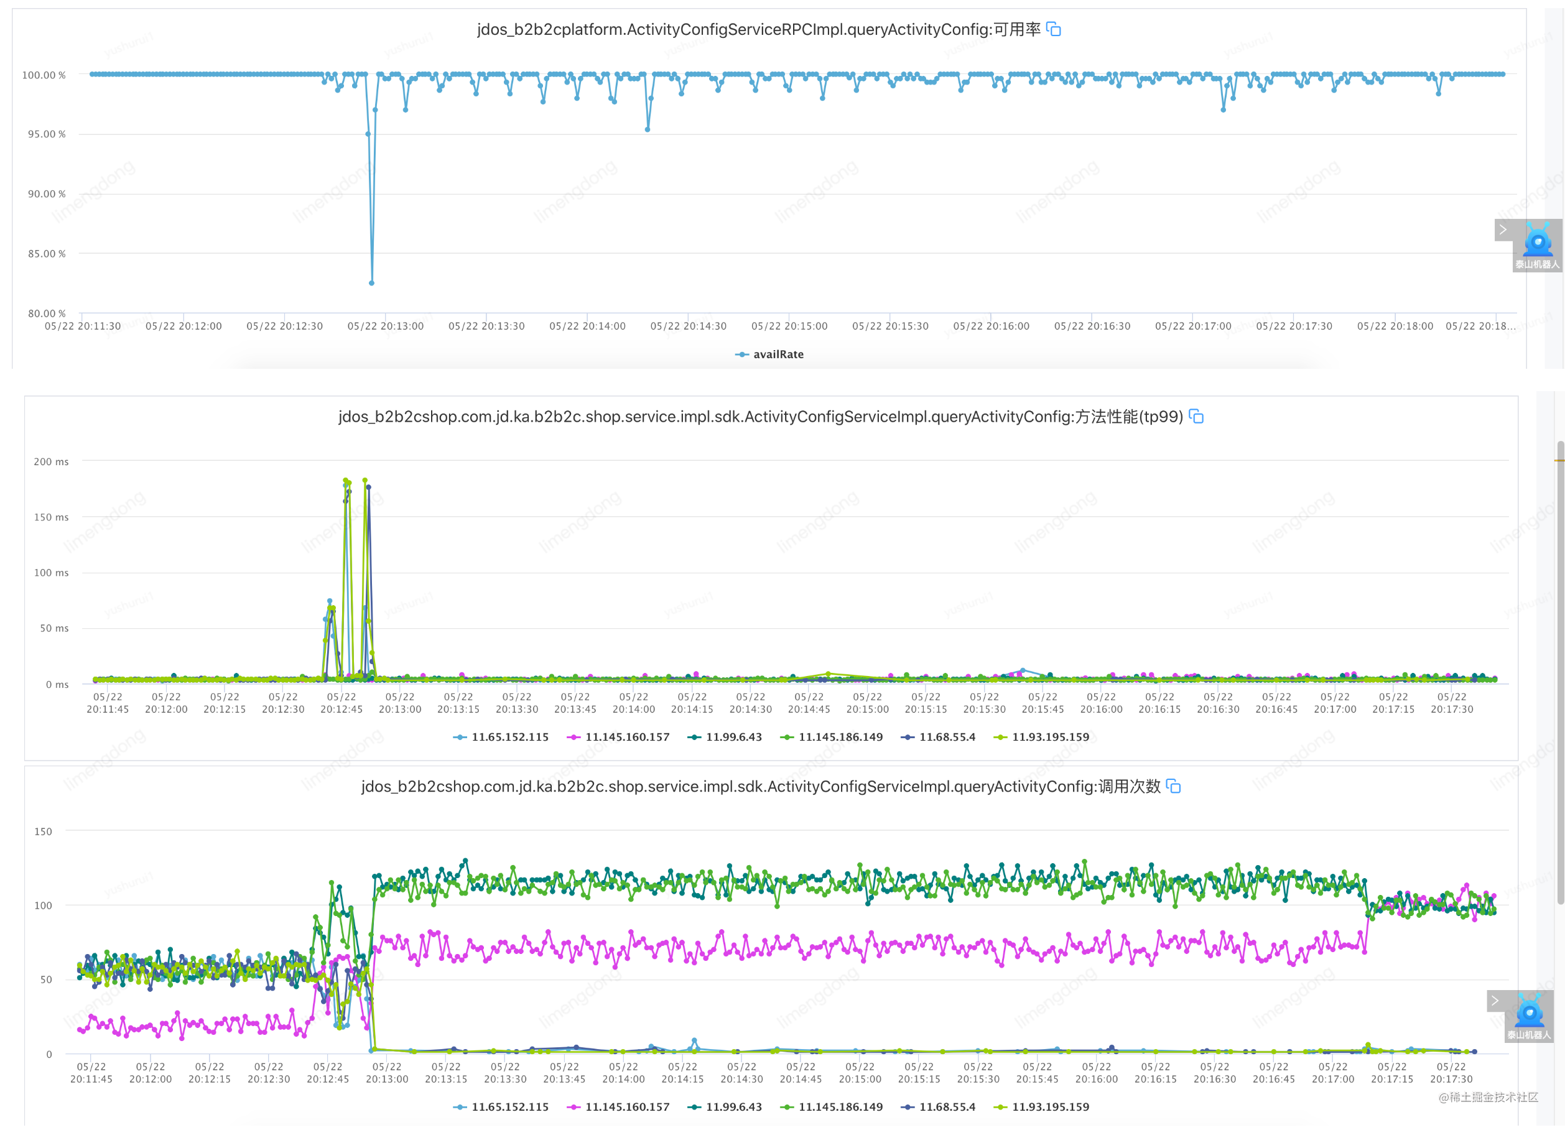Click the 80.00 % axis label
The height and width of the screenshot is (1130, 1565).
coord(46,313)
